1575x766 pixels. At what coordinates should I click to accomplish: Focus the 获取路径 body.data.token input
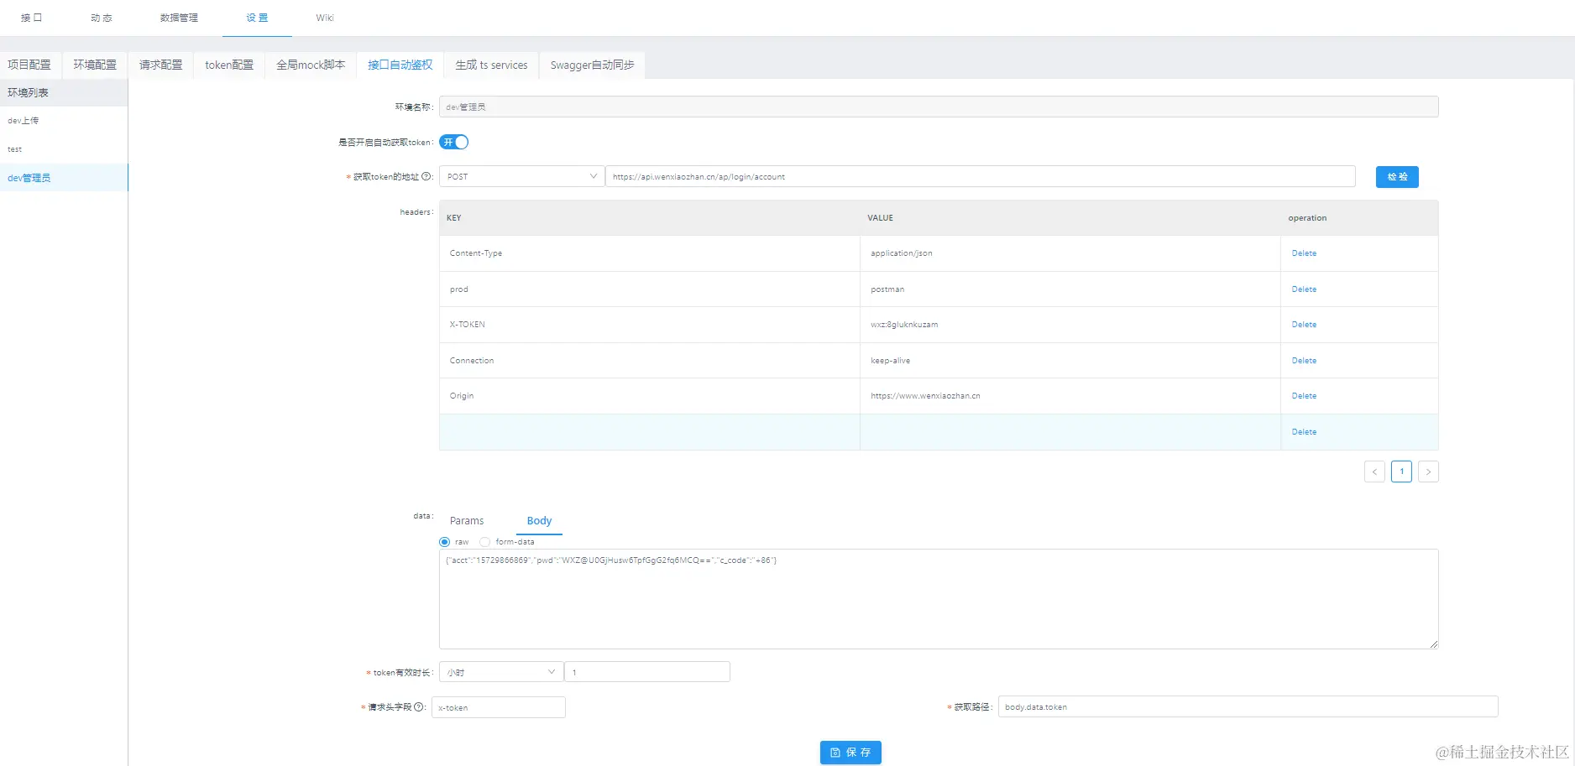click(x=1248, y=706)
